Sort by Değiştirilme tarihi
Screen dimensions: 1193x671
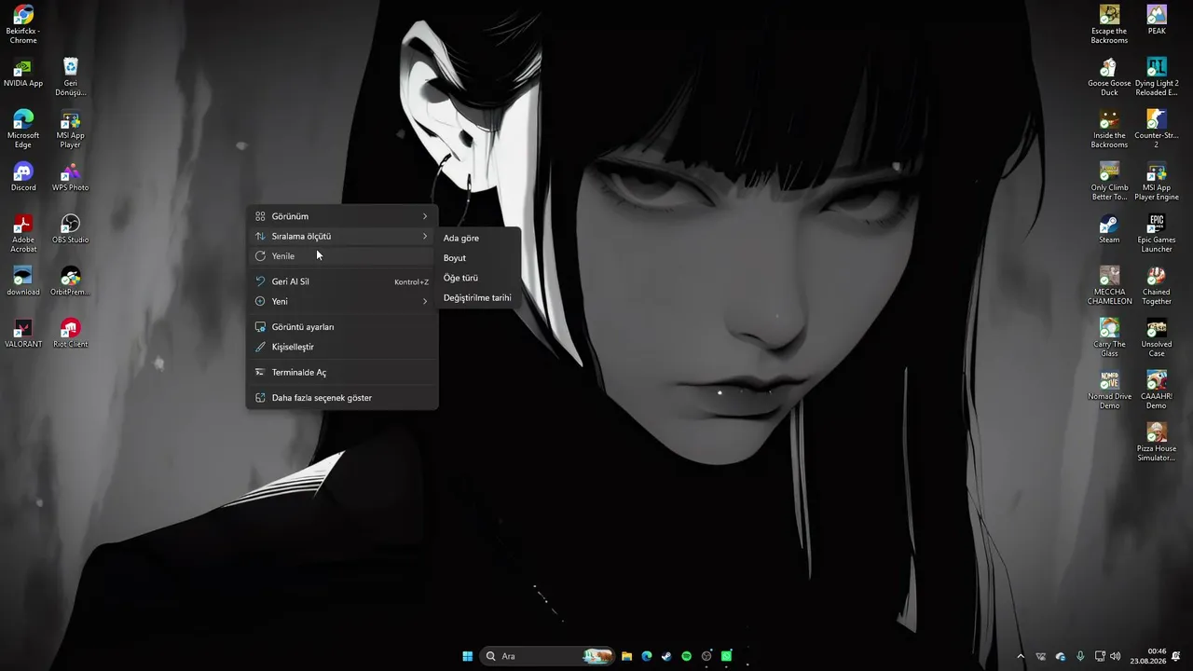(x=478, y=298)
